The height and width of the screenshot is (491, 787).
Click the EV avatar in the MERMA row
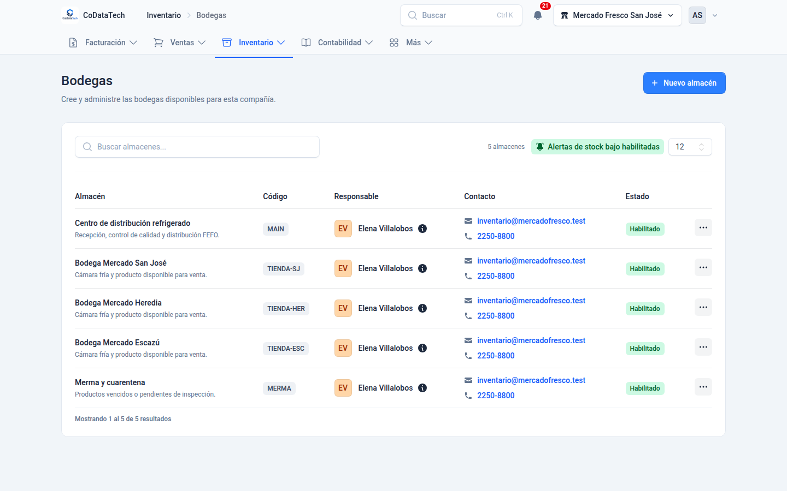coord(343,388)
